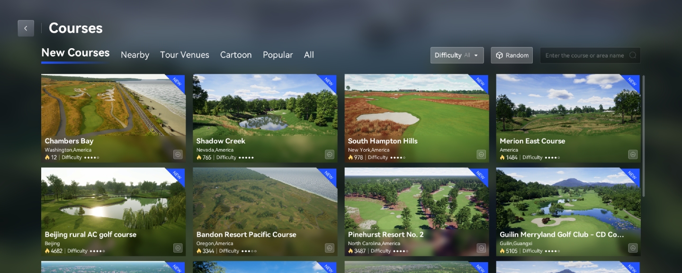Click the flame icon on Pinehurst Resort No. 2
This screenshot has height=273, width=682.
[x=350, y=251]
